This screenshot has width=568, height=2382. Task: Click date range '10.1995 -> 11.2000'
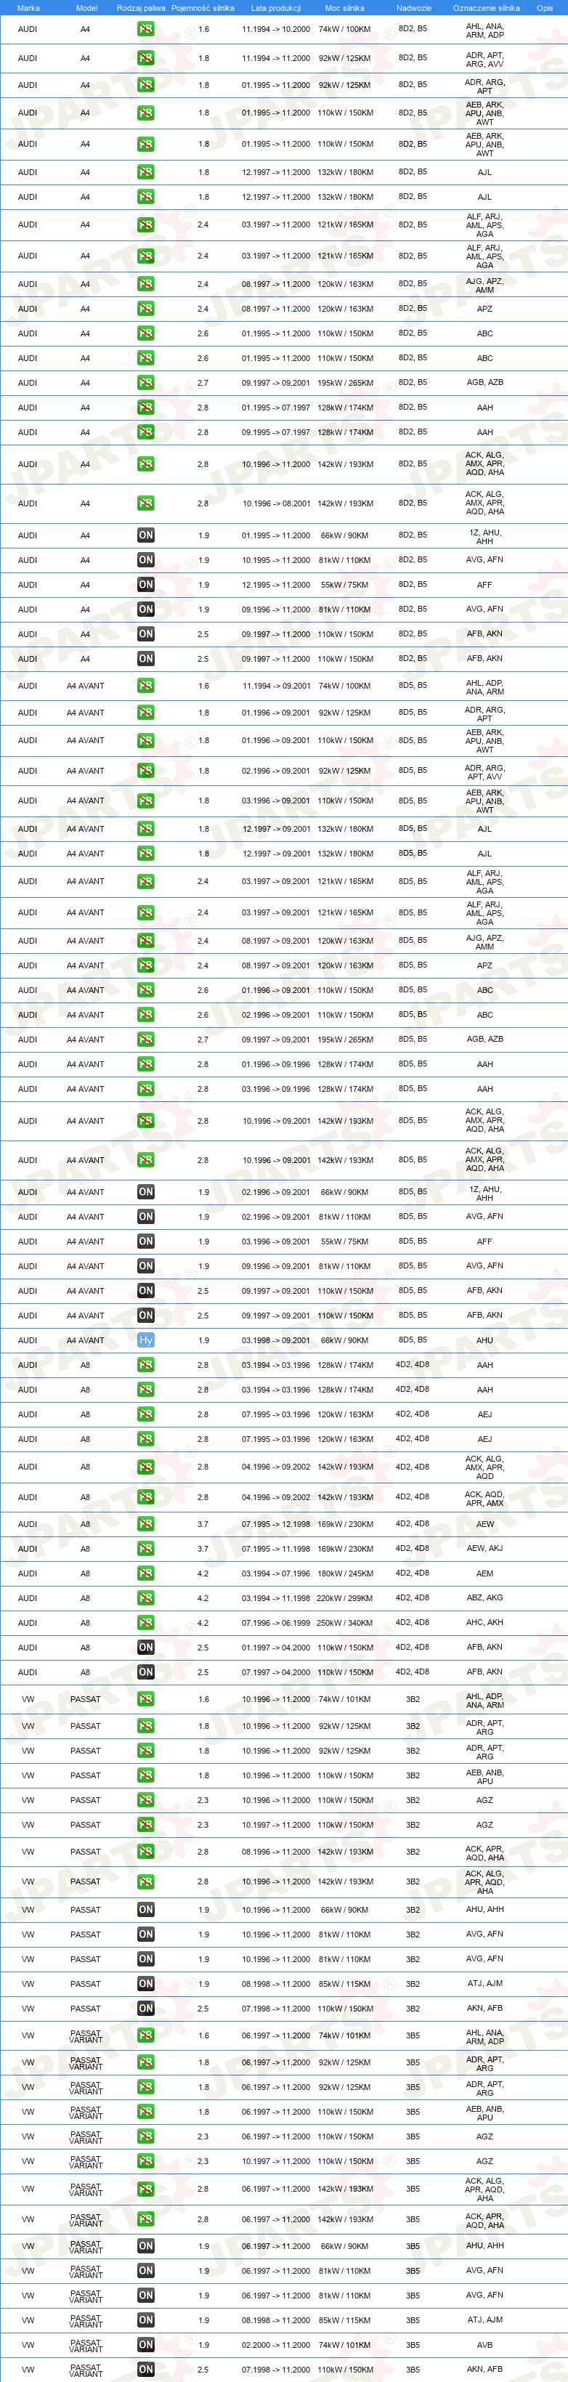276,560
